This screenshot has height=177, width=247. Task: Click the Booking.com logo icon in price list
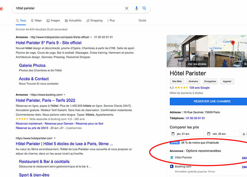tap(171, 166)
